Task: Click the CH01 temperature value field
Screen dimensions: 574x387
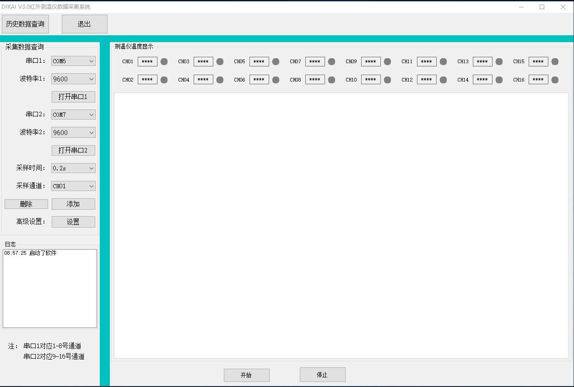Action: click(147, 61)
